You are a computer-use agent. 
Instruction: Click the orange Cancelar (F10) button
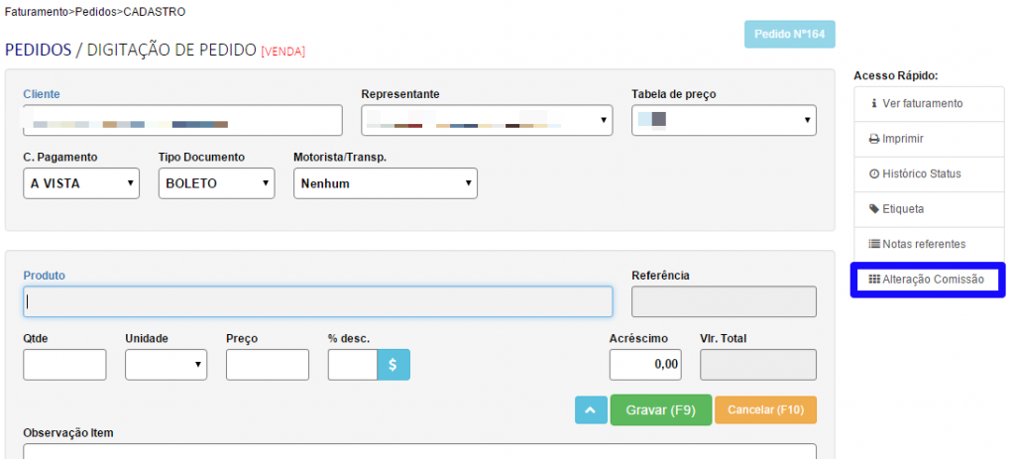click(766, 410)
